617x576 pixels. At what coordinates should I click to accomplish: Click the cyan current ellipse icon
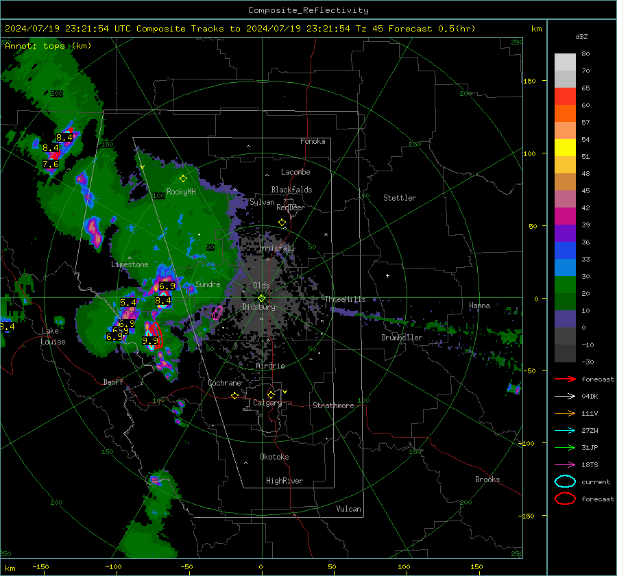pyautogui.click(x=565, y=481)
